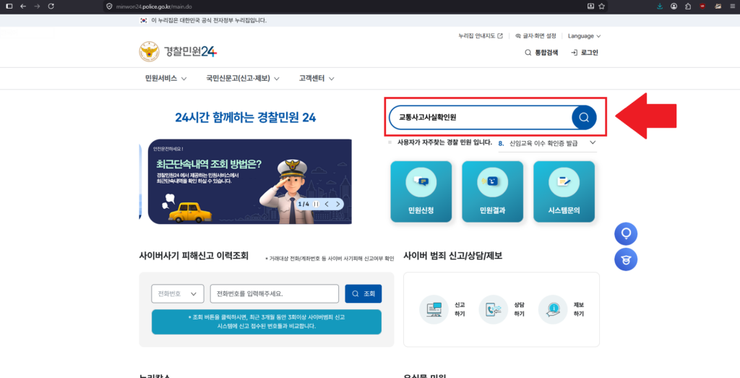Click the 최근단속내역 조회 방법은 banner
The image size is (740, 378).
(x=249, y=181)
